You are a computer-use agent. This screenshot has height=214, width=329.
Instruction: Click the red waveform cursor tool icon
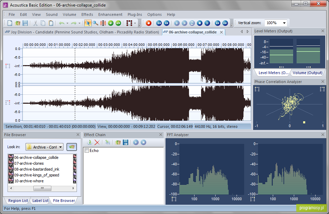click(103, 23)
